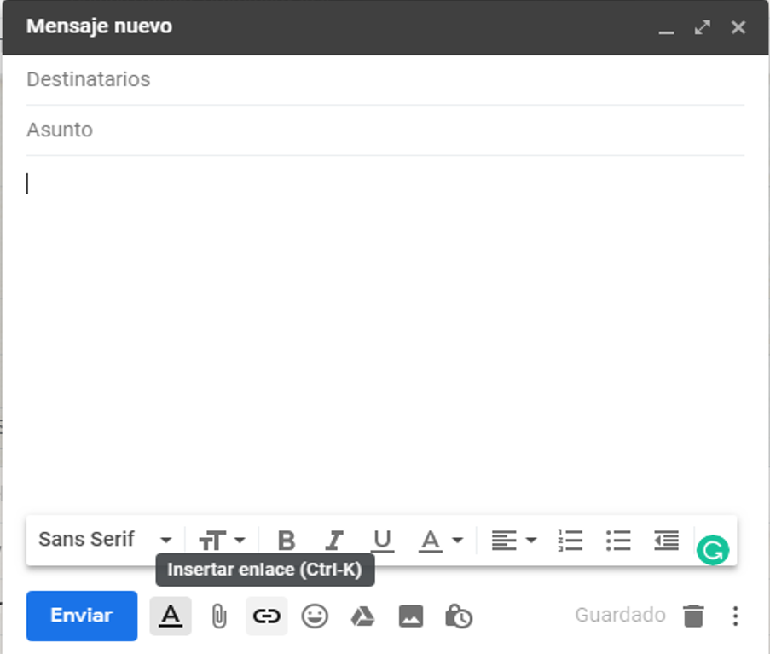Expand compose window to full screen
The image size is (770, 654).
coord(703,27)
